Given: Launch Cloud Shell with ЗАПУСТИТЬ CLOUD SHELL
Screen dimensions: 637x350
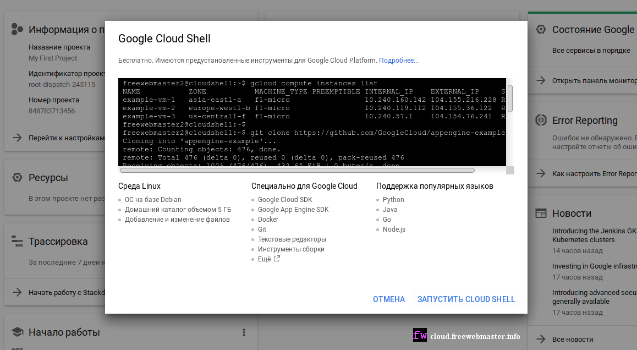Looking at the screenshot, I should coord(466,299).
